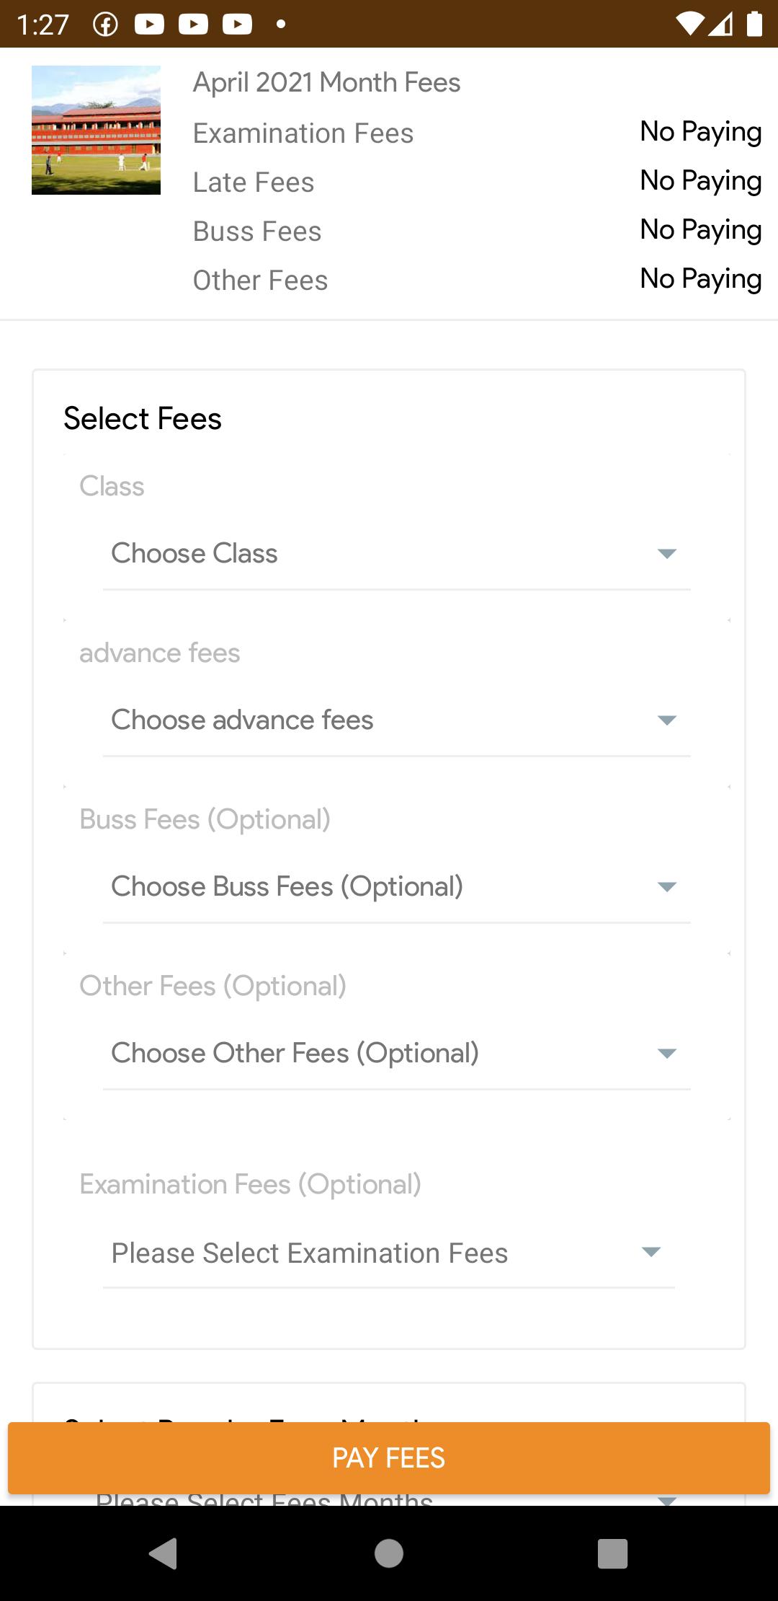The image size is (778, 1601).
Task: Tap the arrow of the Choose Class spinner
Action: tap(667, 554)
